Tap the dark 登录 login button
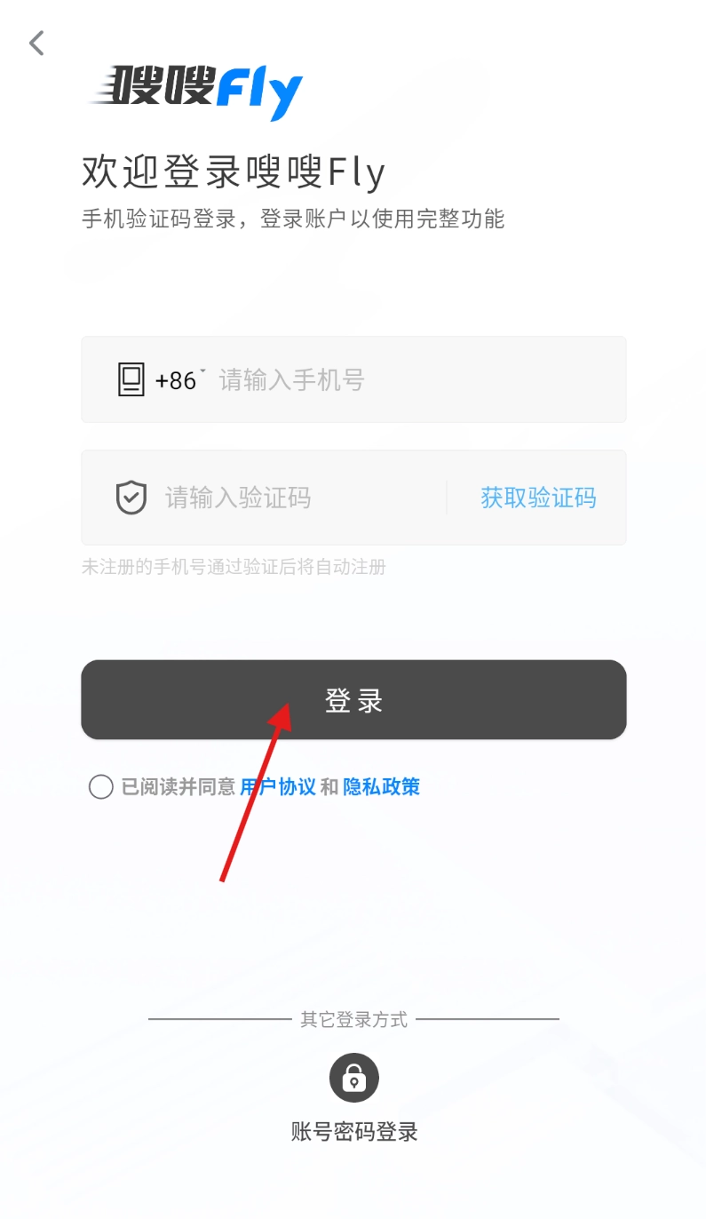The width and height of the screenshot is (706, 1219). pos(353,699)
